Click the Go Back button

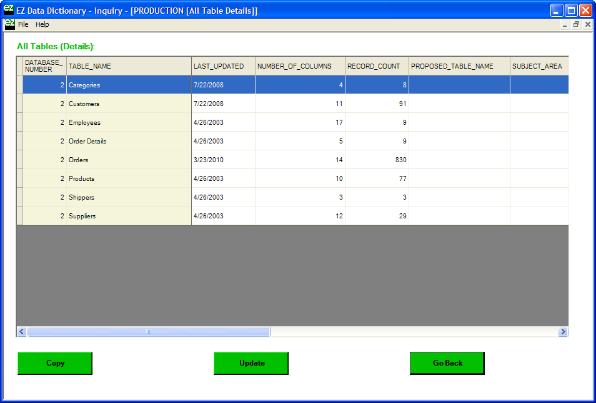(x=447, y=363)
